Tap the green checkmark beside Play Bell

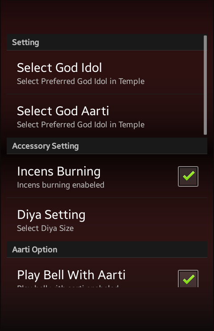click(189, 280)
